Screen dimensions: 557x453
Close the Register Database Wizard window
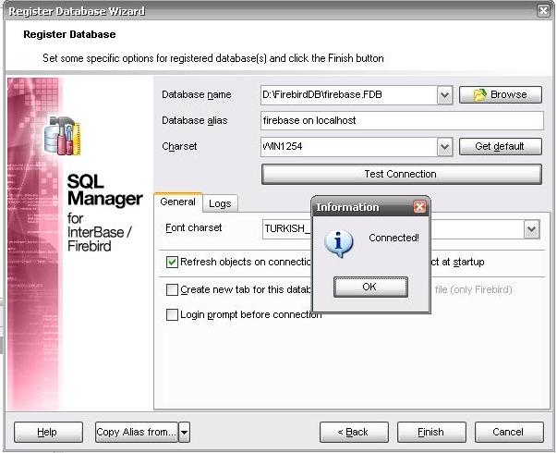click(543, 11)
